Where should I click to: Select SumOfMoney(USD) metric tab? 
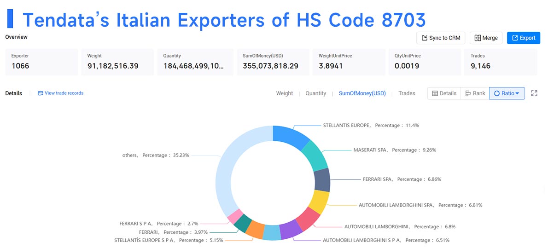coord(362,93)
